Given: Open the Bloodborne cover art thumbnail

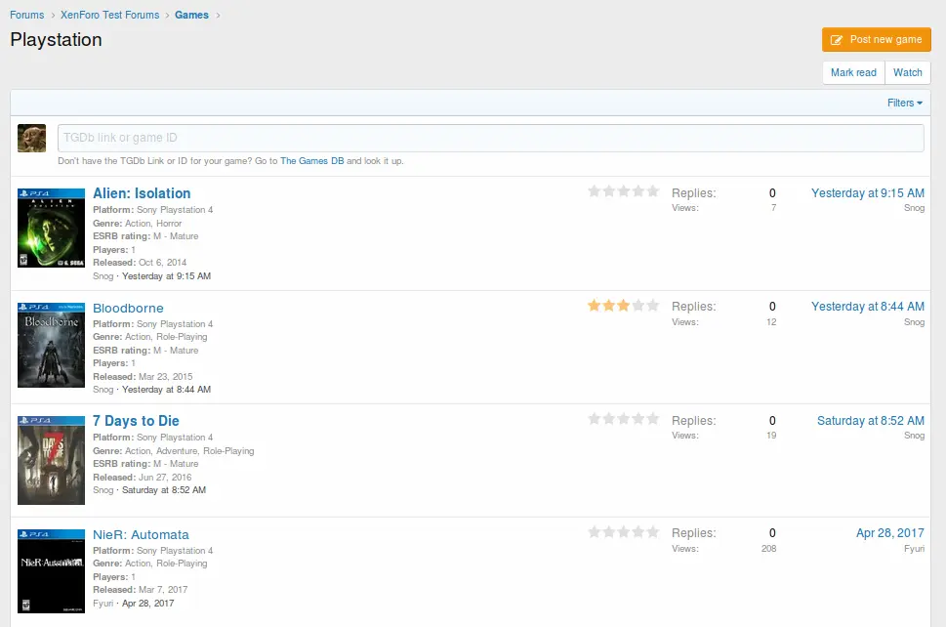Looking at the screenshot, I should (x=51, y=344).
